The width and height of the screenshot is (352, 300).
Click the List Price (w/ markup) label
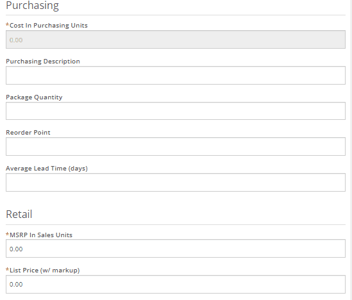45,270
